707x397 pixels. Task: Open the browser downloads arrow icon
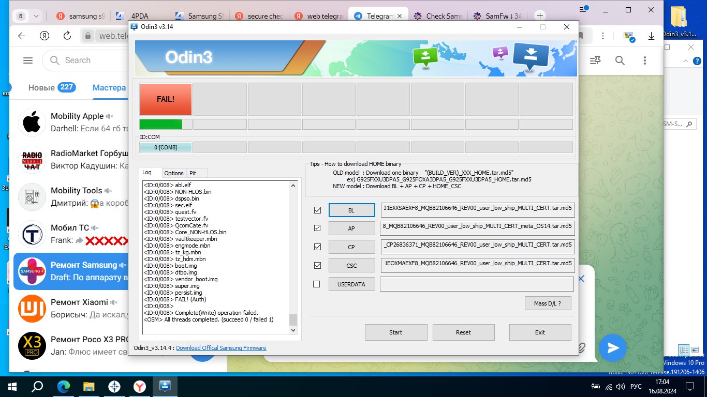tap(651, 36)
